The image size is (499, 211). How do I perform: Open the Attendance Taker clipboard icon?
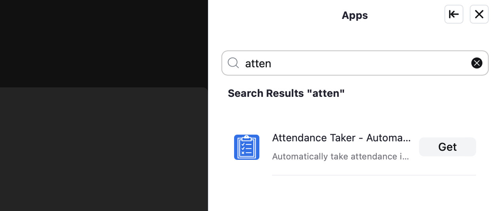246,147
